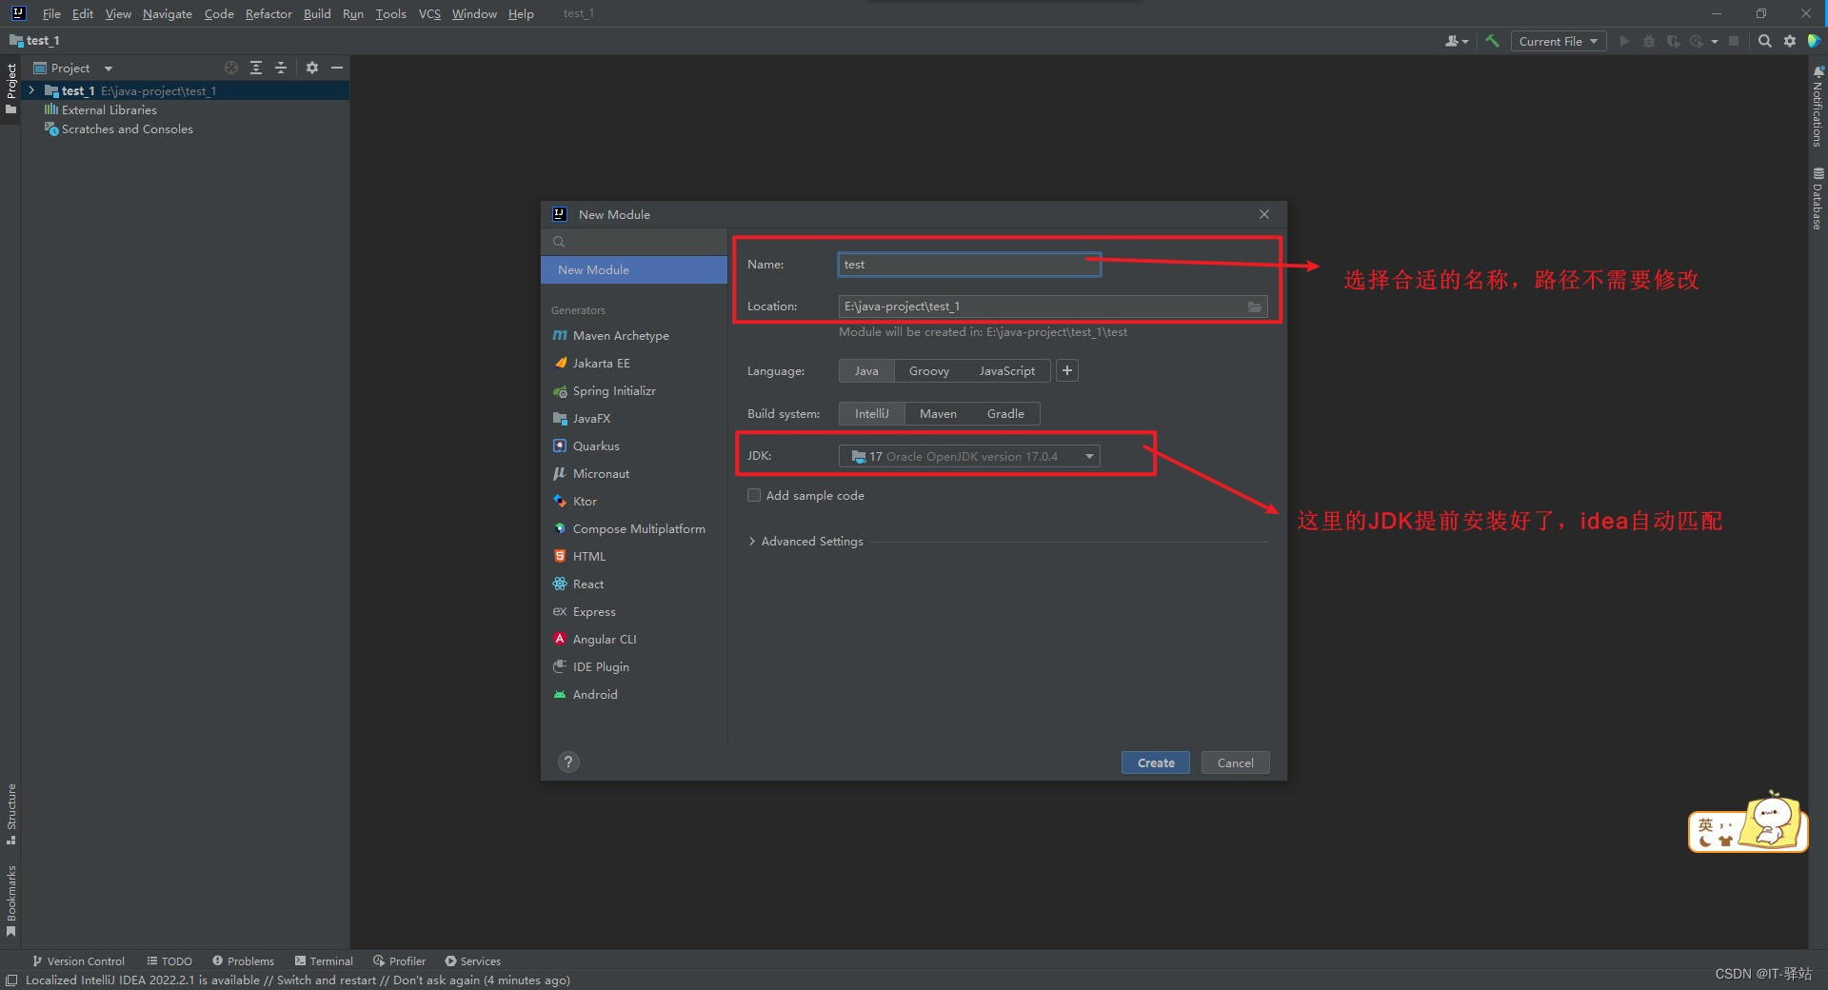Click the generator search field in New Module

point(634,242)
